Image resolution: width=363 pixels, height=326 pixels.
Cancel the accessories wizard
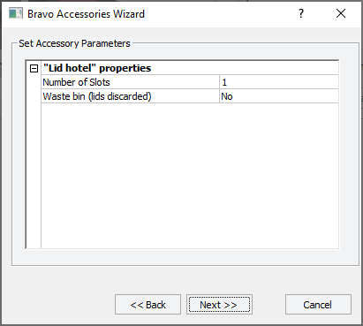[318, 305]
